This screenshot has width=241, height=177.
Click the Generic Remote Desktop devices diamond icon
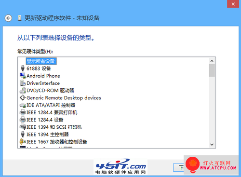click(x=23, y=97)
